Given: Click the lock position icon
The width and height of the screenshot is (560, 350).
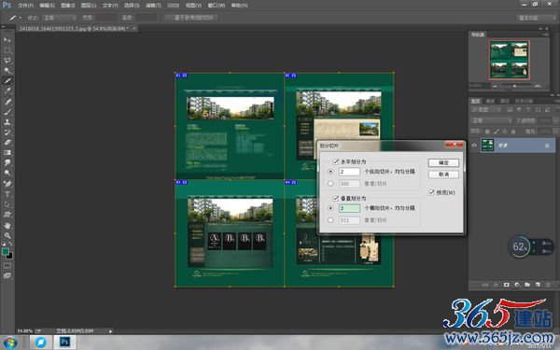Looking at the screenshot, I should point(505,132).
